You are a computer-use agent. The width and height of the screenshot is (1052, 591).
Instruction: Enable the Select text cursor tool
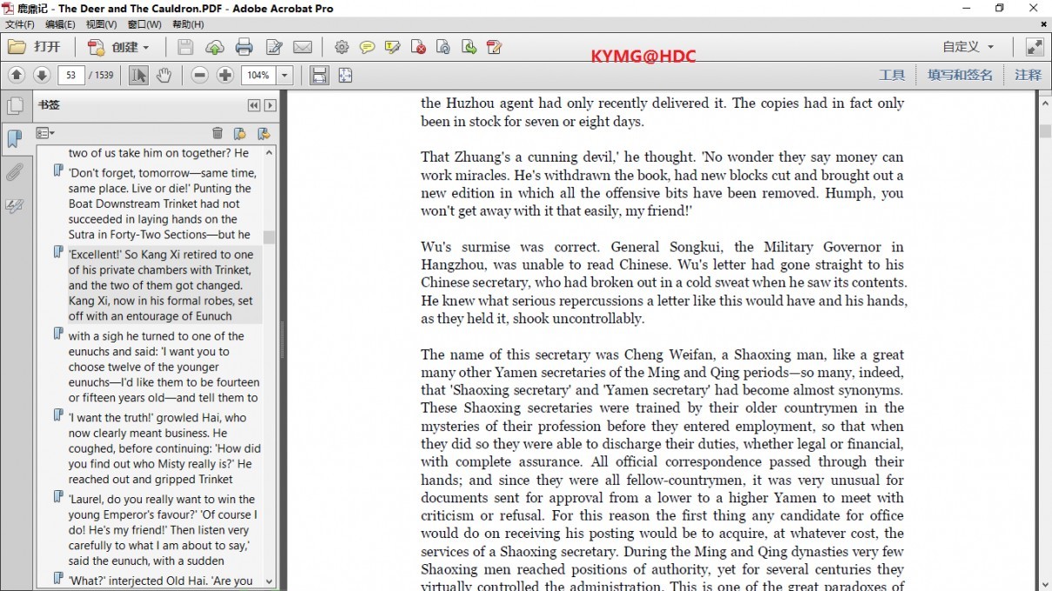coord(138,76)
